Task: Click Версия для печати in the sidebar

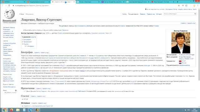Action: (8, 81)
